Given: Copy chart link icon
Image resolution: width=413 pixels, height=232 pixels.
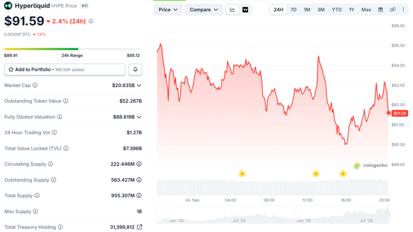Looking at the screenshot, I should [393, 10].
